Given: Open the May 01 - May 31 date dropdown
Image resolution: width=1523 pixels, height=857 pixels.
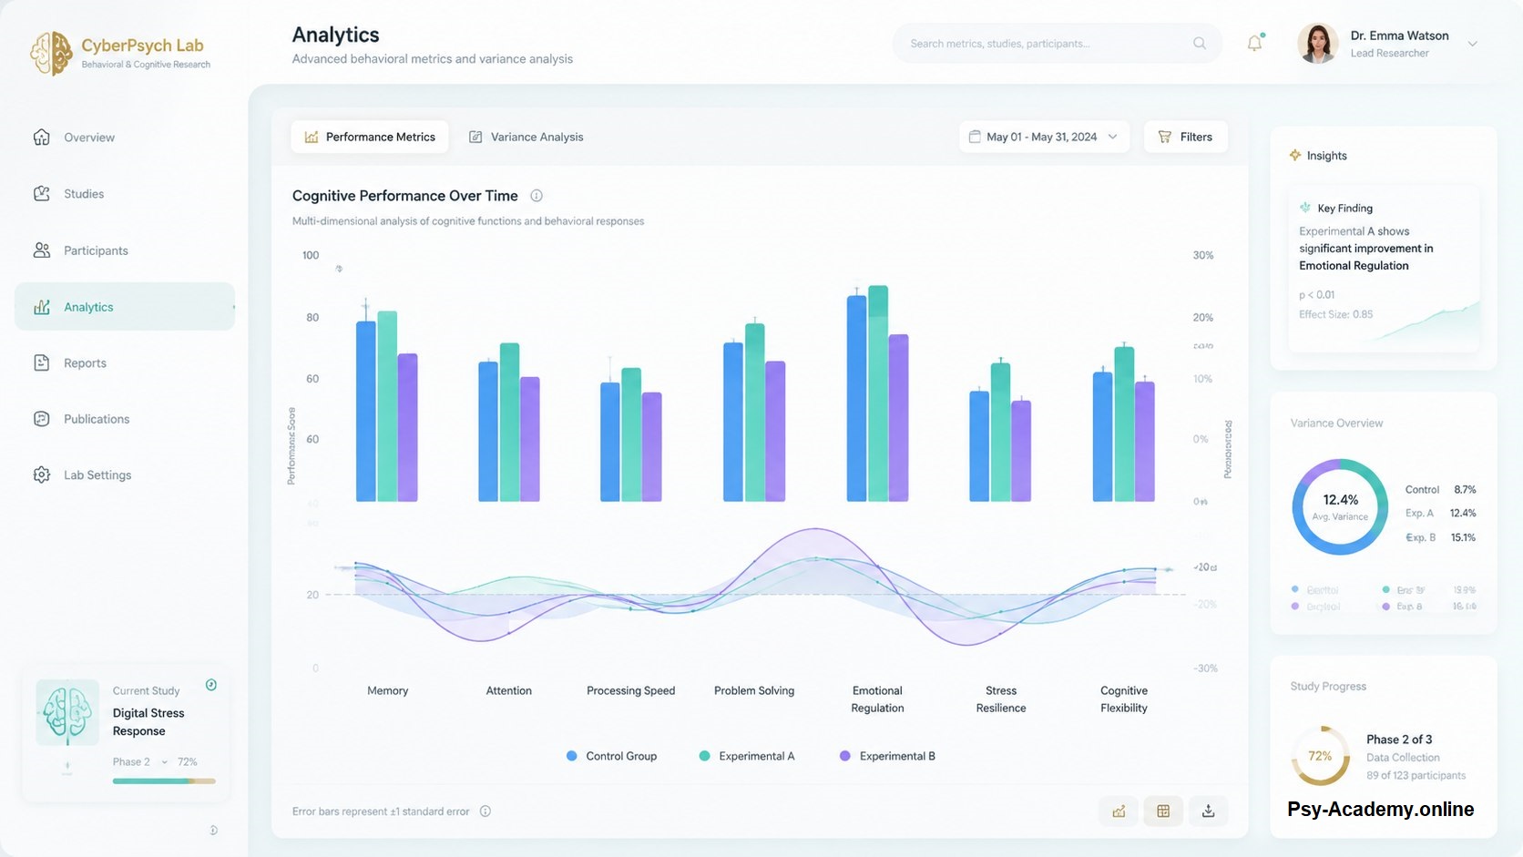Looking at the screenshot, I should click(1044, 137).
